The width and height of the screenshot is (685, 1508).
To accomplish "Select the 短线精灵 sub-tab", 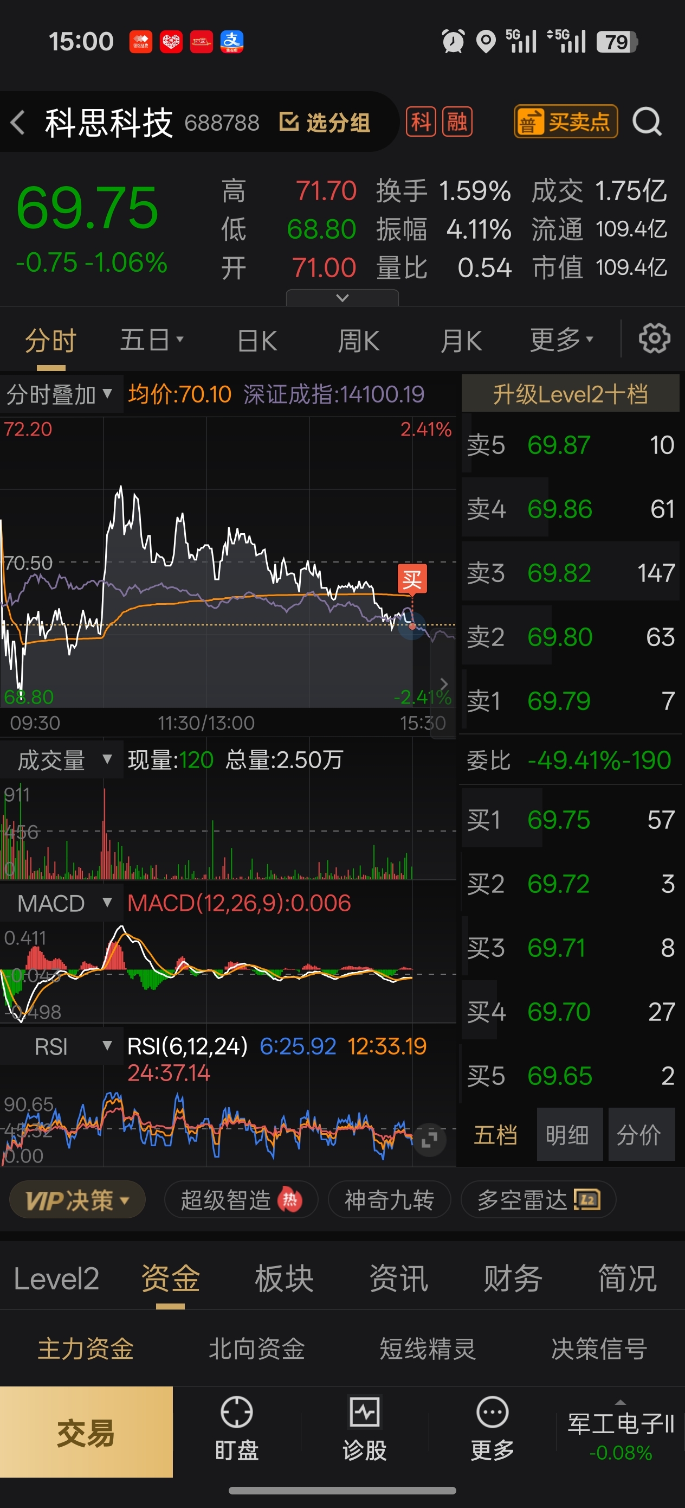I will pyautogui.click(x=428, y=1349).
